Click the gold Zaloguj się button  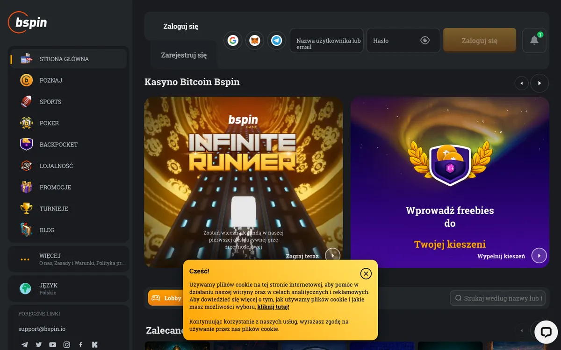480,41
